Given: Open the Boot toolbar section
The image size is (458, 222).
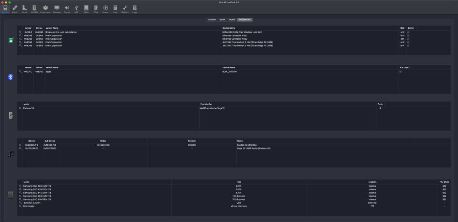Looking at the screenshot, I should pos(25,9).
